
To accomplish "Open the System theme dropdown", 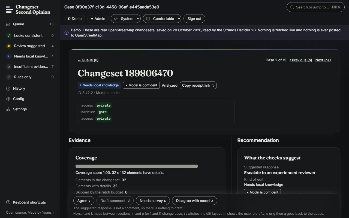I will pyautogui.click(x=126, y=19).
